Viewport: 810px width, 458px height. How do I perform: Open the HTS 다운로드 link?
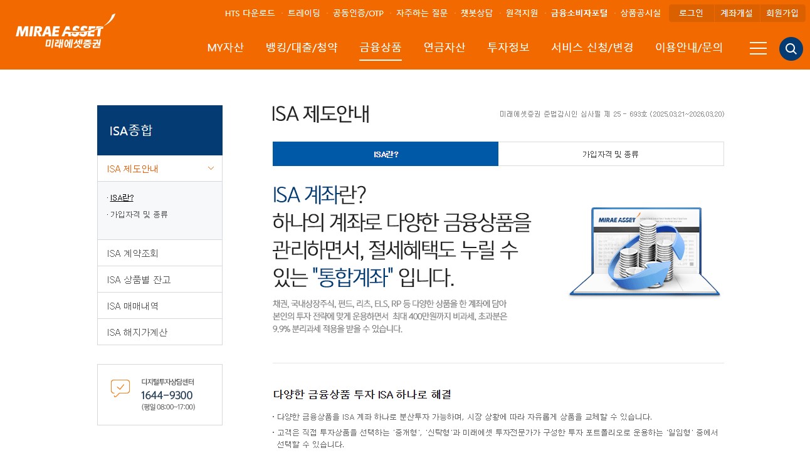[250, 13]
